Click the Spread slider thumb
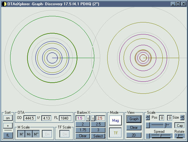 point(161,136)
